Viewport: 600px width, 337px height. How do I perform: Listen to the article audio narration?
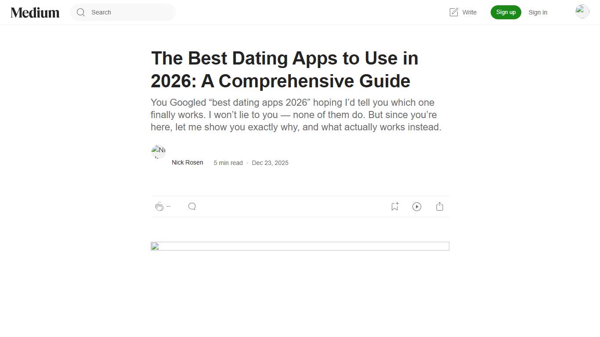pos(416,206)
